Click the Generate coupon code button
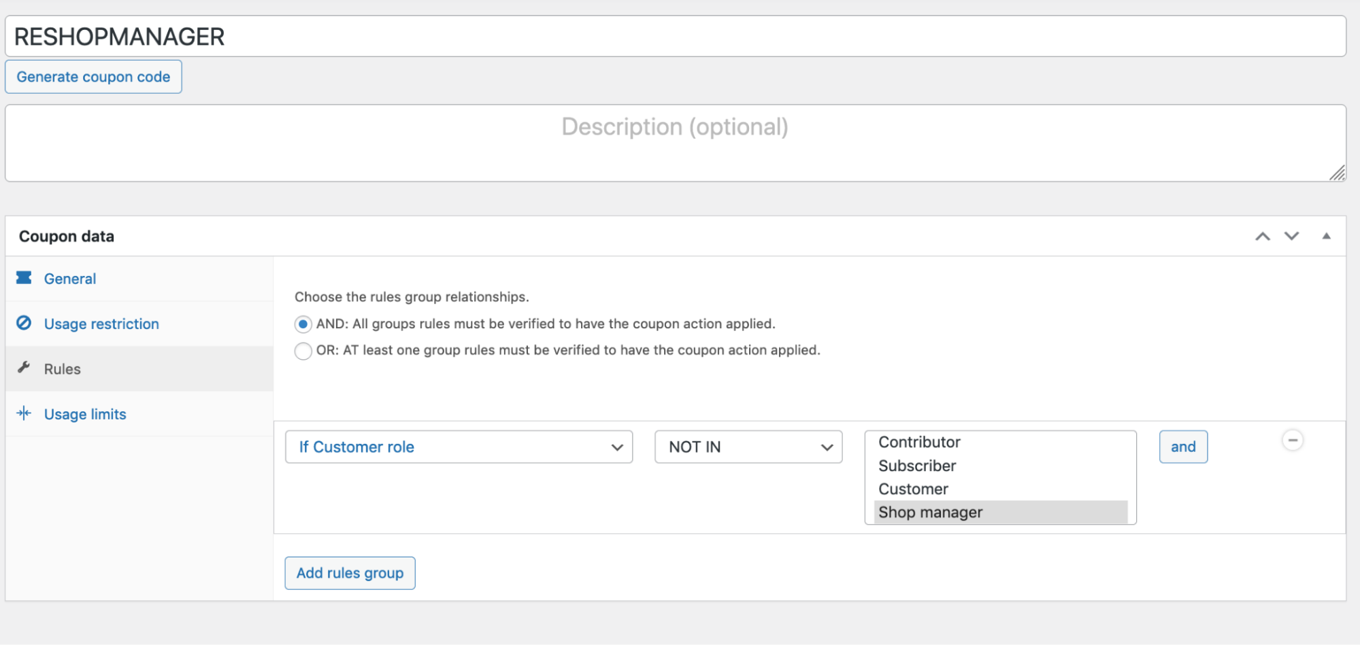Viewport: 1360px width, 645px height. 93,76
